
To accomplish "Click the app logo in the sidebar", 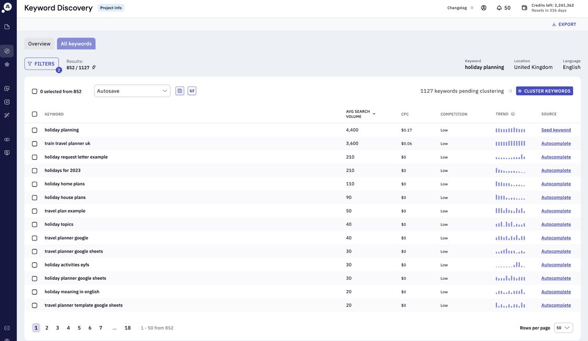I will [x=7, y=7].
